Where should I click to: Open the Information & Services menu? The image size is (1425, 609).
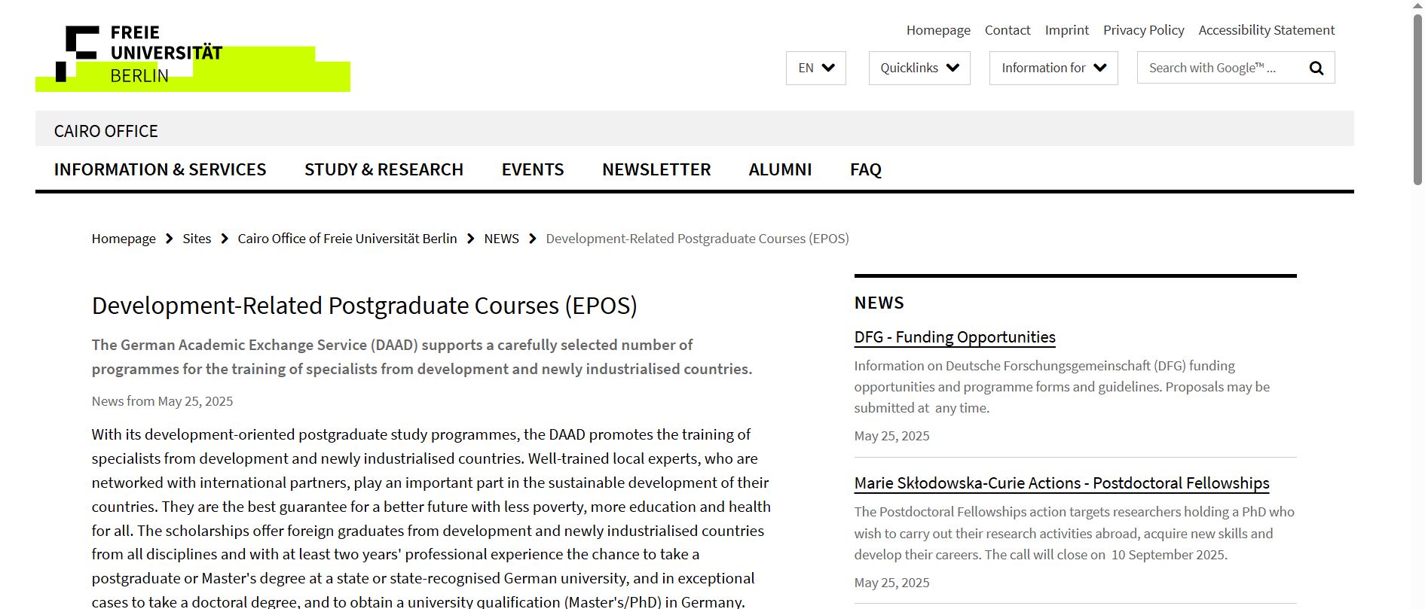point(160,169)
